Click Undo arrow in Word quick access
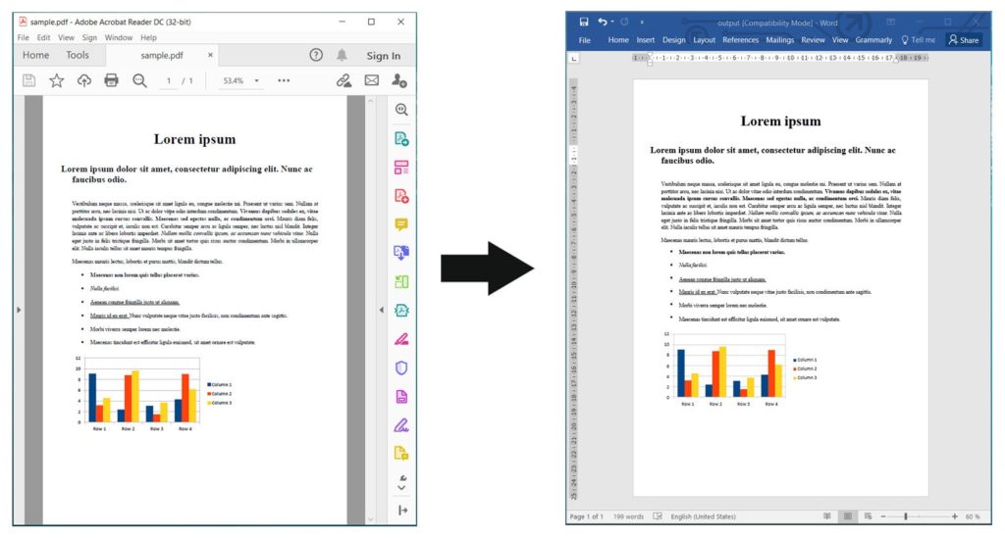Image resolution: width=1005 pixels, height=538 pixels. tap(603, 22)
